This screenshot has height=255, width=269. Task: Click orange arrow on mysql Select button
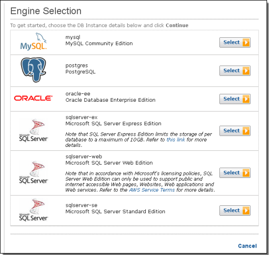point(246,42)
